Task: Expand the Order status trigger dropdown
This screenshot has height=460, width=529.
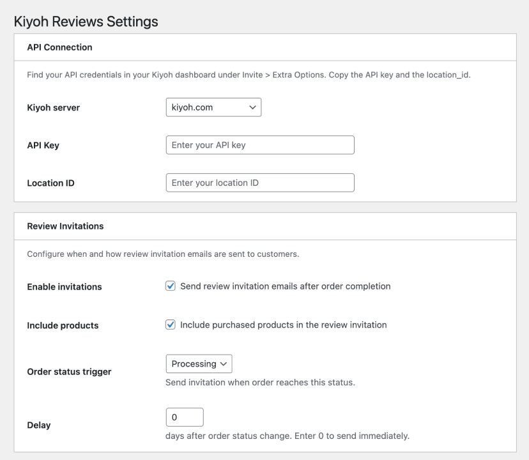Action: pyautogui.click(x=199, y=364)
